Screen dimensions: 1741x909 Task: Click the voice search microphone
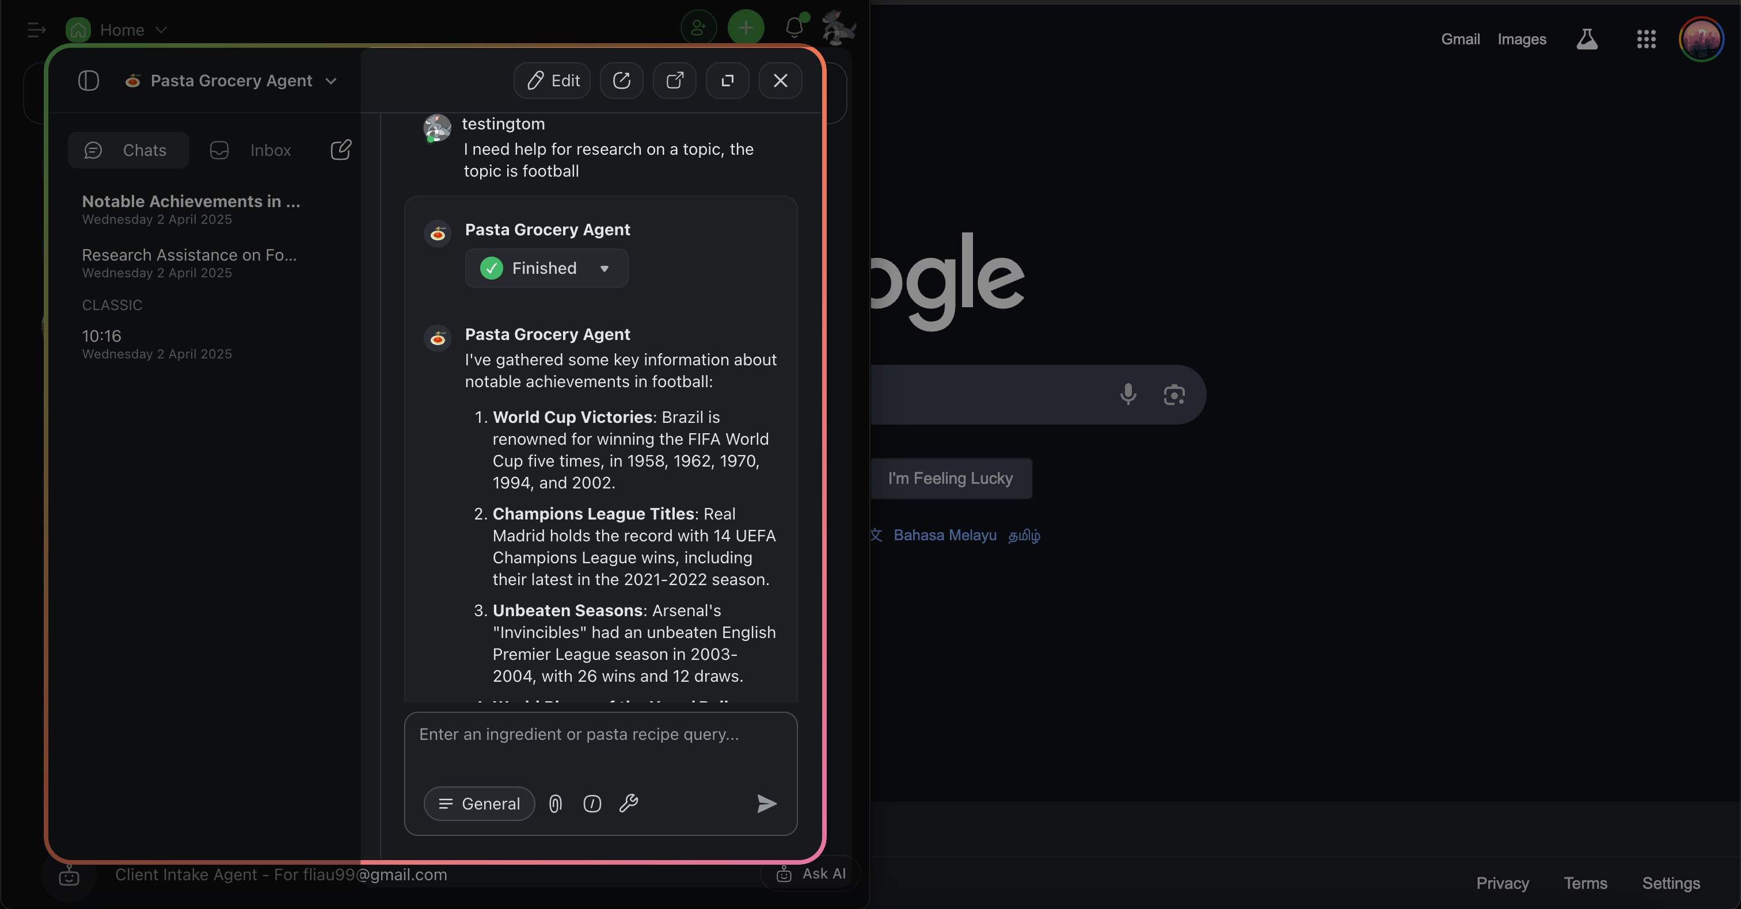[x=1127, y=395]
